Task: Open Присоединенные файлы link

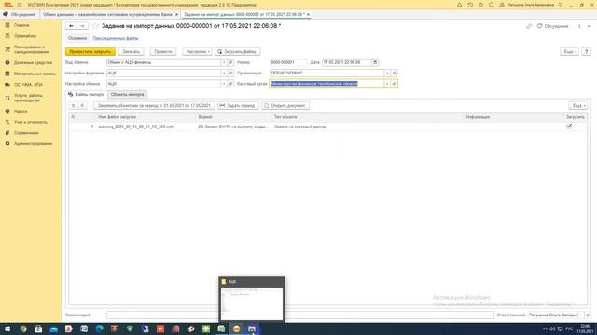Action: (x=116, y=38)
